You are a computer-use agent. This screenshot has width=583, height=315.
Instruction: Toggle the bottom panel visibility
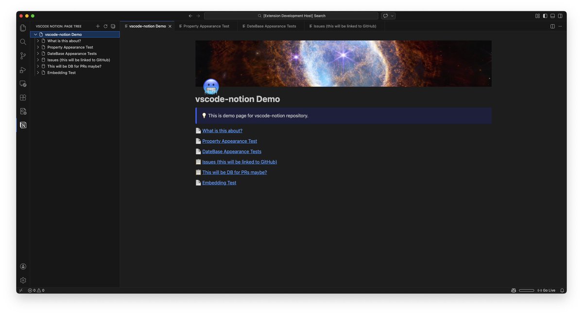point(552,16)
